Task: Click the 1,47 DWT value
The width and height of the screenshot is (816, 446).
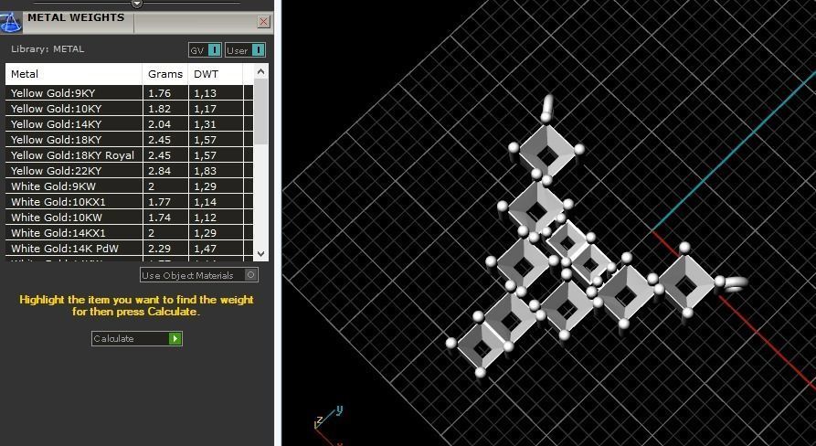Action: pos(205,249)
